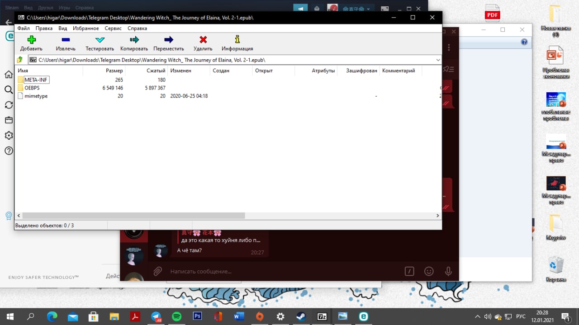Open the bot commands slash icon in Telegram
This screenshot has height=325, width=579.
pos(409,271)
